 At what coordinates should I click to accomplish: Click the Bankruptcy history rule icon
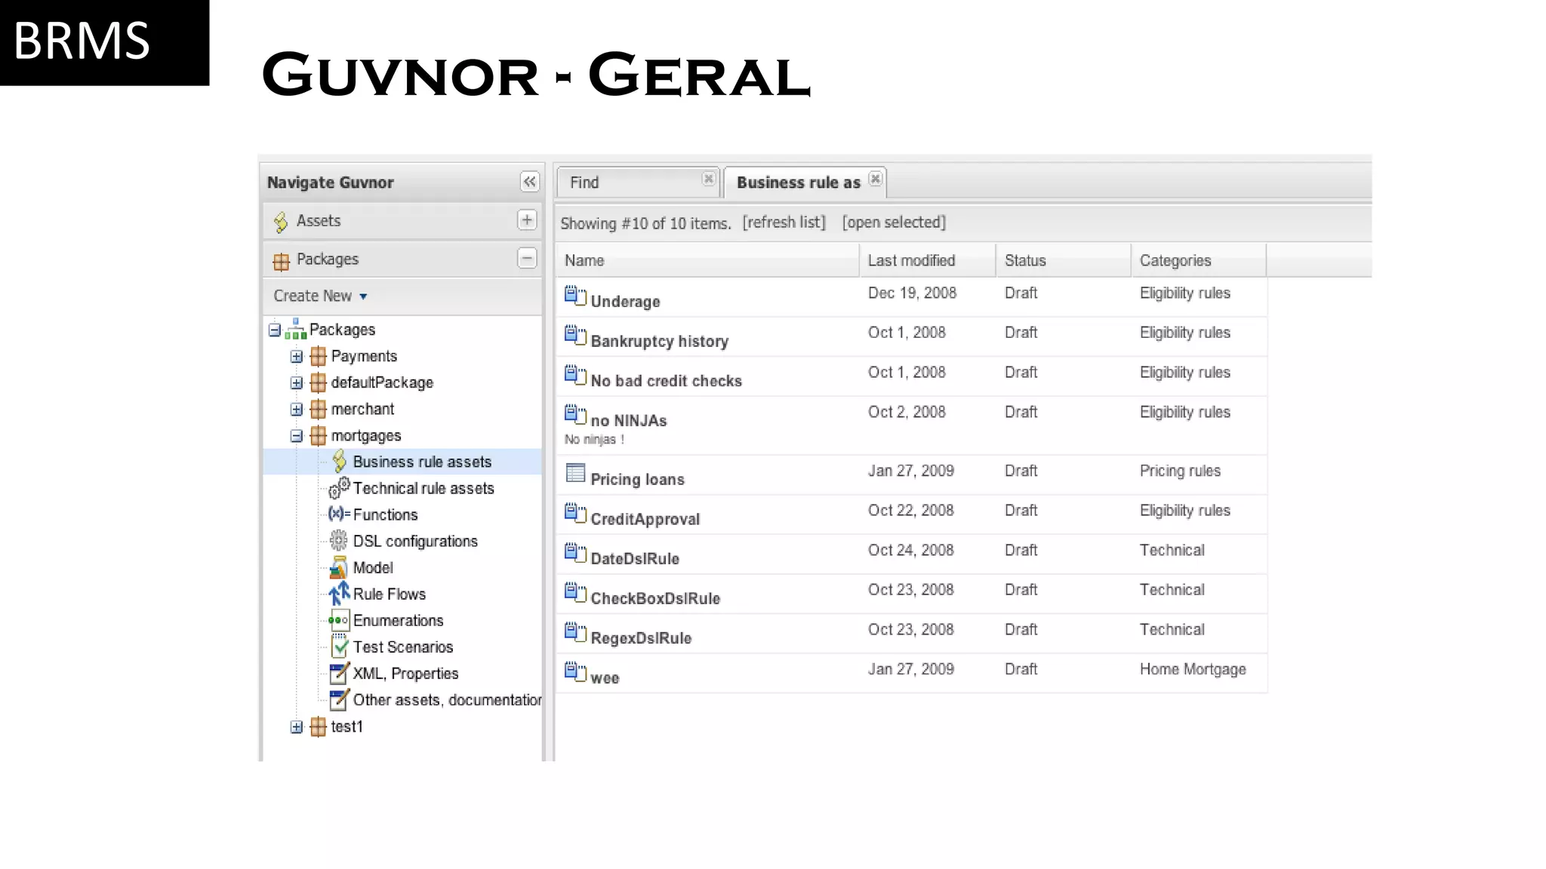click(x=575, y=335)
